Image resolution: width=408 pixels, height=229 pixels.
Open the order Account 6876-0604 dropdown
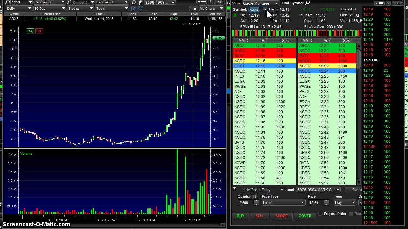[x=318, y=190]
